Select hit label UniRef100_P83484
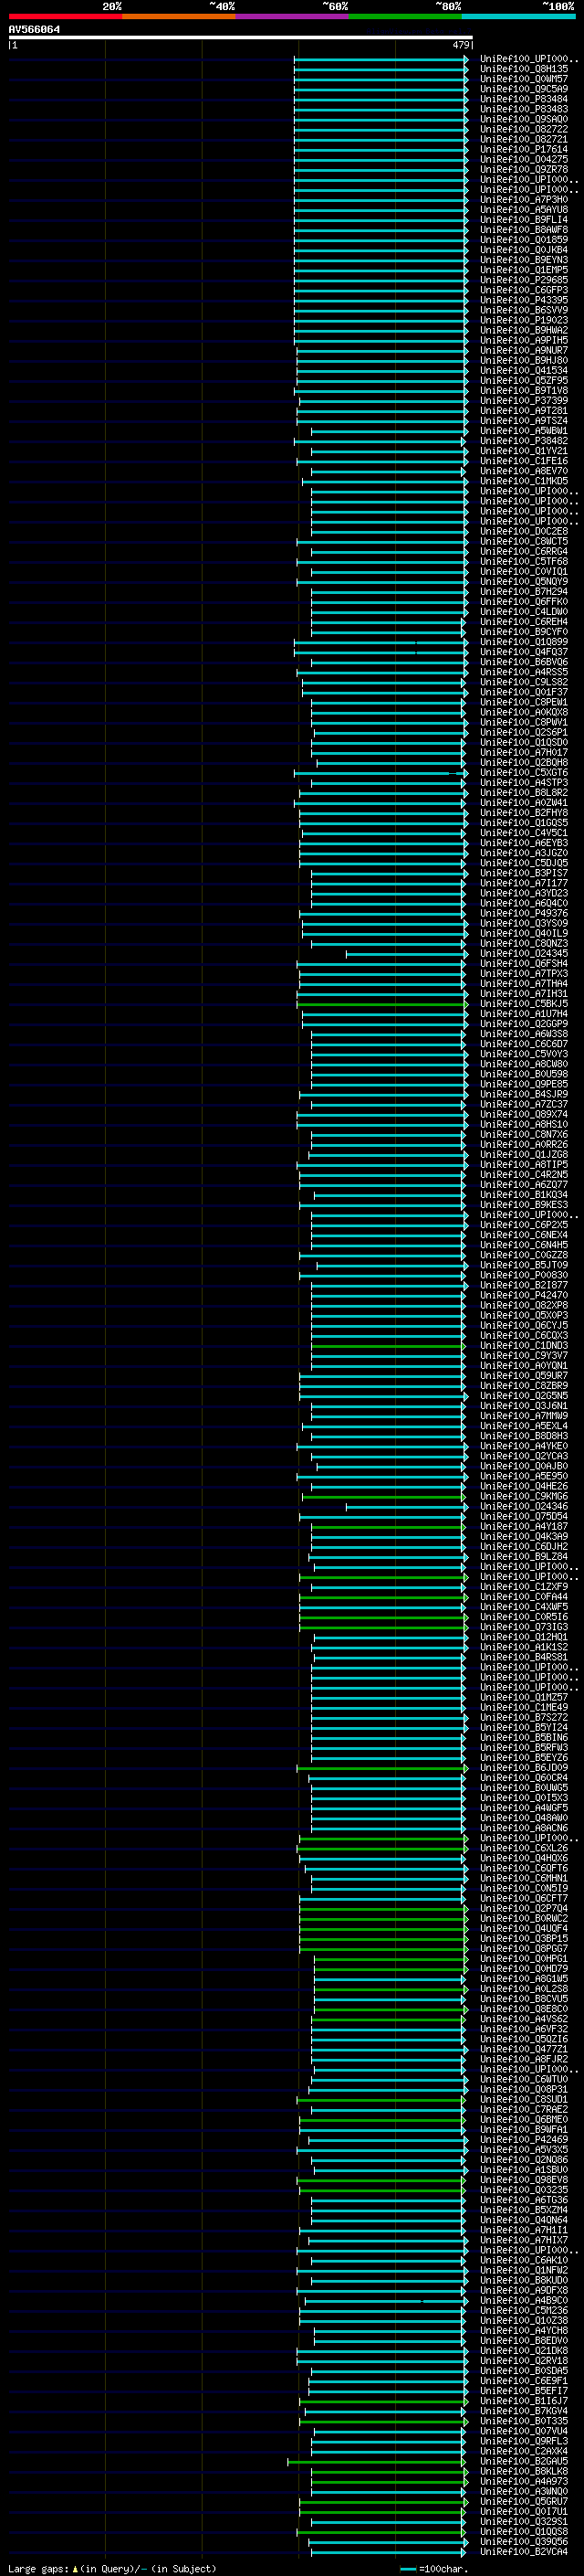This screenshot has height=2576, width=584. pos(524,100)
